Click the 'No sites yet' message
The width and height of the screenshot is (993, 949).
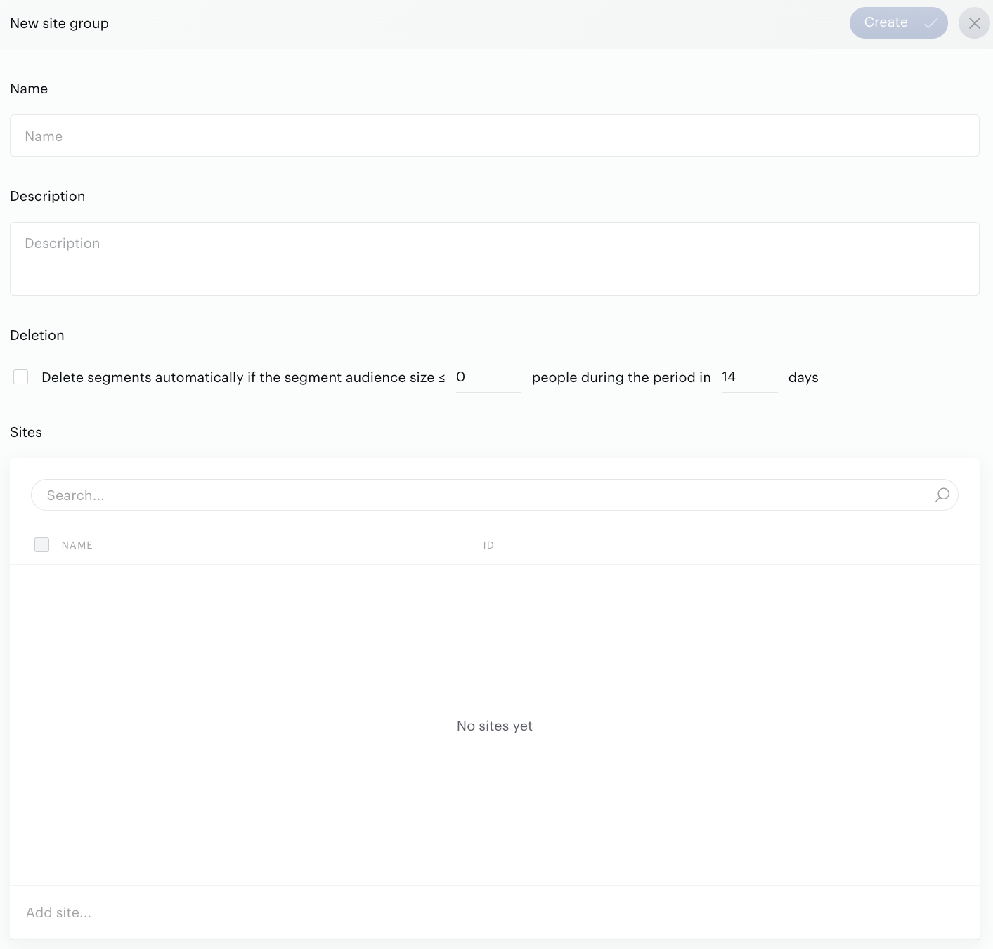click(495, 726)
